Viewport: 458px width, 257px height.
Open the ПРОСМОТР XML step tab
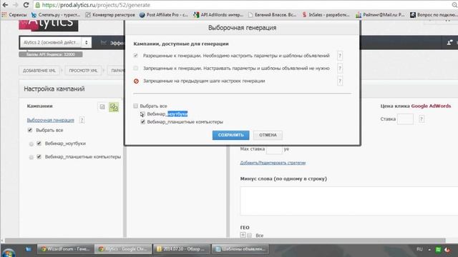point(83,71)
